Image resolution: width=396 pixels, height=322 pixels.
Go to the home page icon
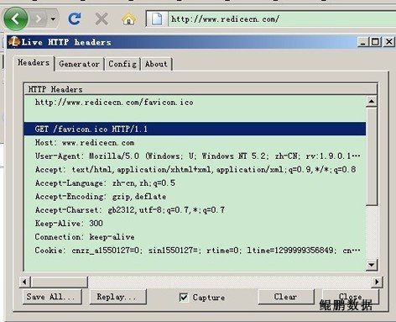(x=128, y=19)
